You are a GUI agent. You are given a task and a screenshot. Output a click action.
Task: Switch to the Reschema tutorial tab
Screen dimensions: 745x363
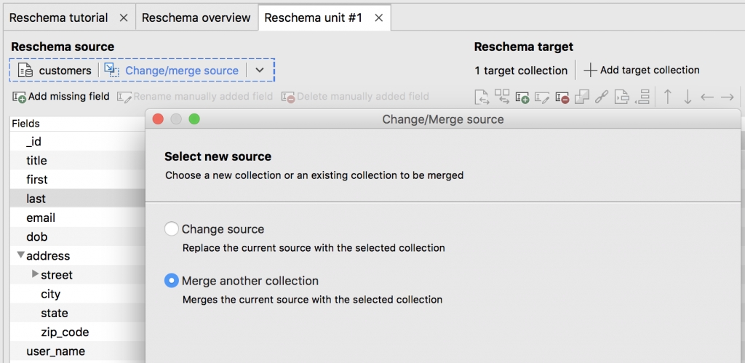click(x=69, y=18)
